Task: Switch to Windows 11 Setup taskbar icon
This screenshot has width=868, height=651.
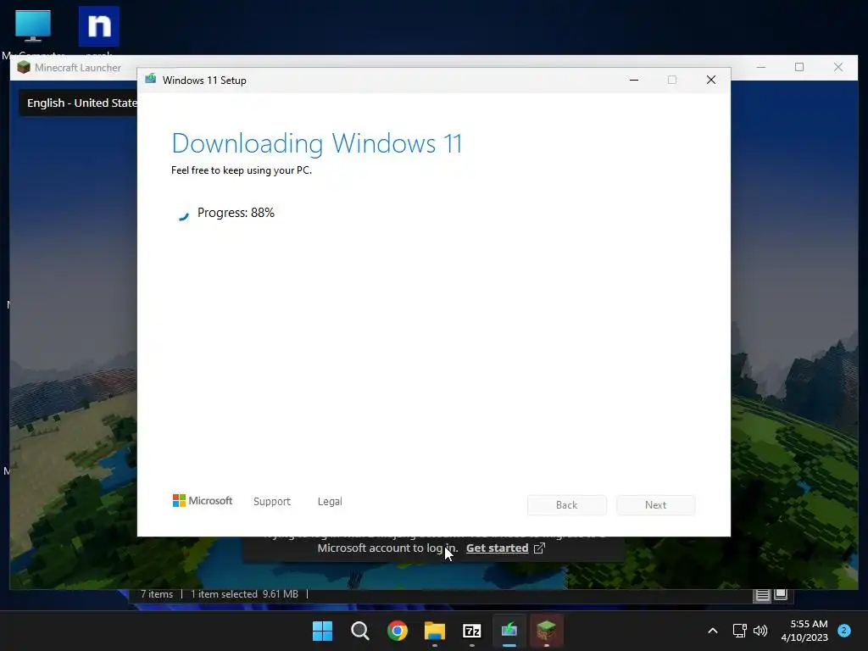Action: (509, 631)
